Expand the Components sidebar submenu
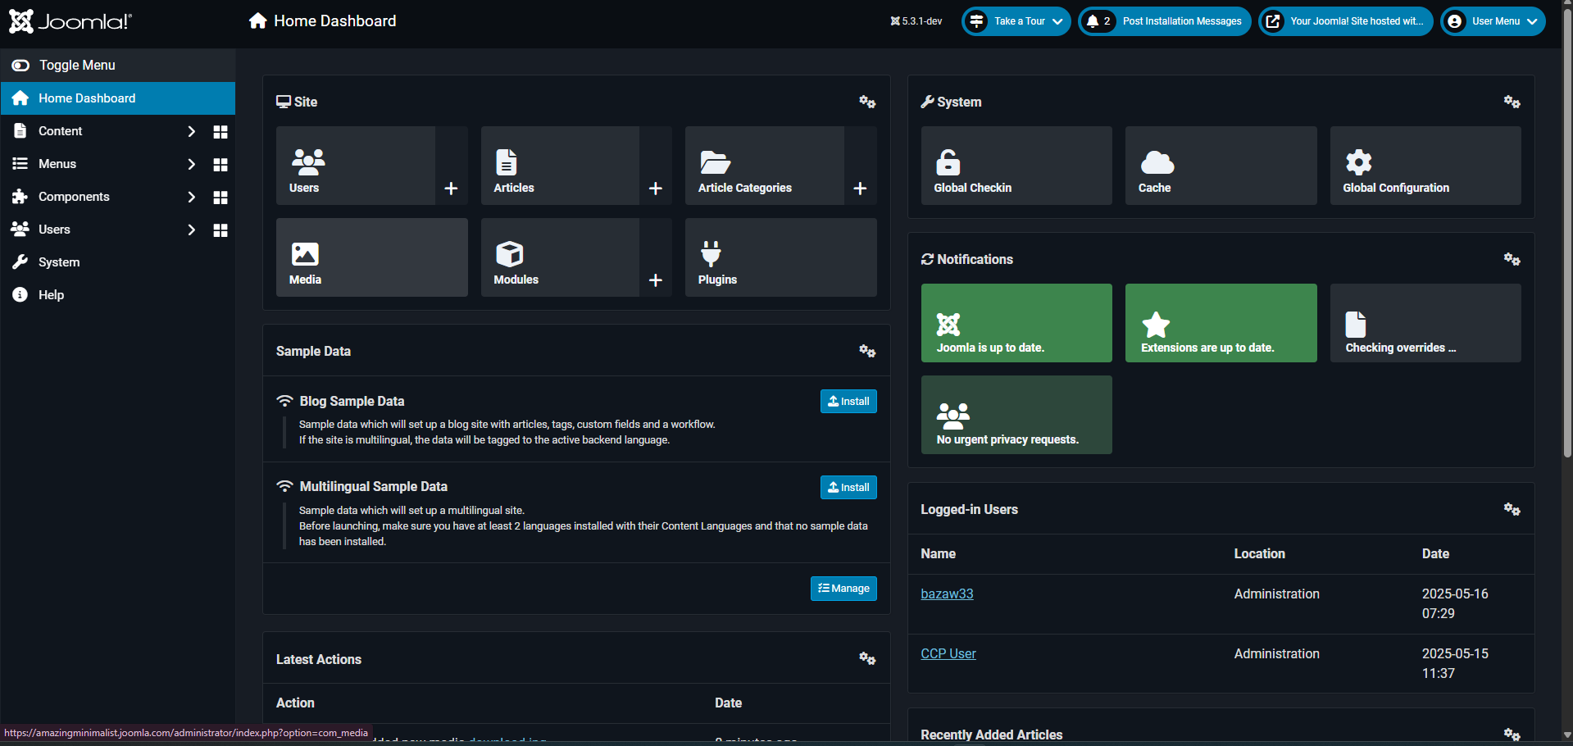This screenshot has width=1573, height=746. pos(191,197)
